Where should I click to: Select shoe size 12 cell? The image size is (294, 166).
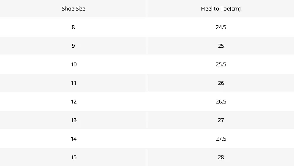pos(73,101)
